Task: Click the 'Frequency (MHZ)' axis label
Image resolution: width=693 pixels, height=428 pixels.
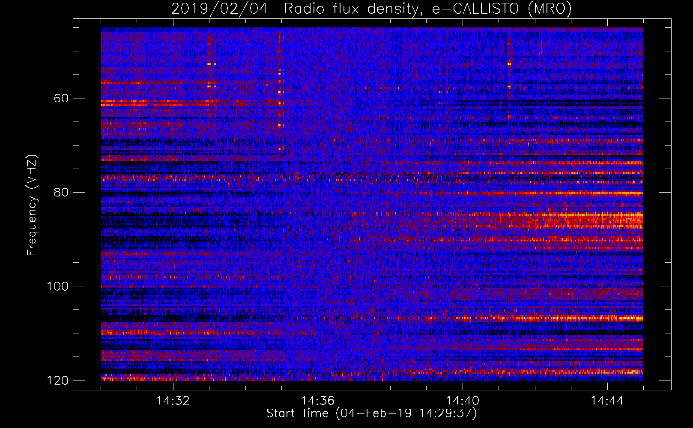Action: click(x=32, y=205)
